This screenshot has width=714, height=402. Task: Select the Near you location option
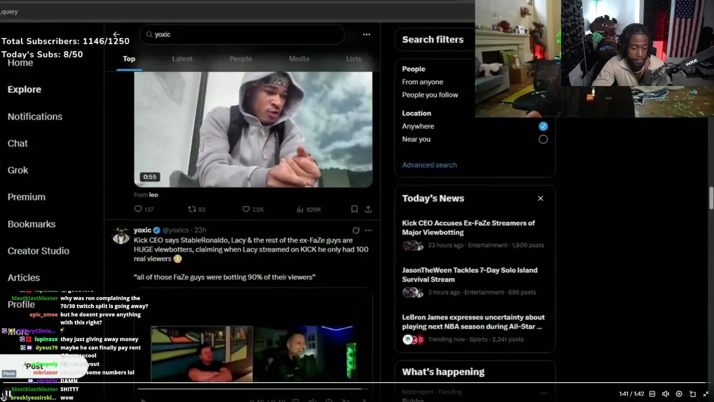click(x=543, y=139)
